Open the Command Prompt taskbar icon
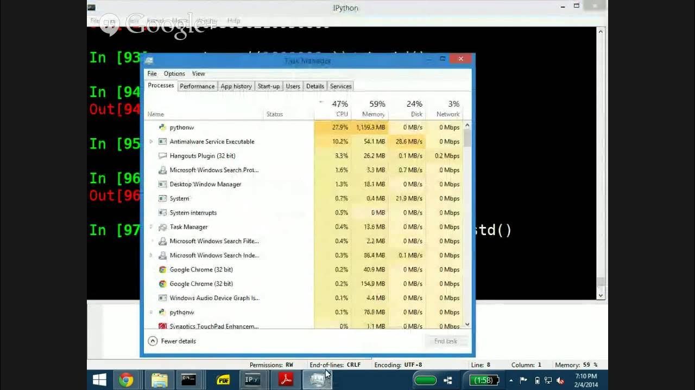The height and width of the screenshot is (390, 695). pos(188,380)
